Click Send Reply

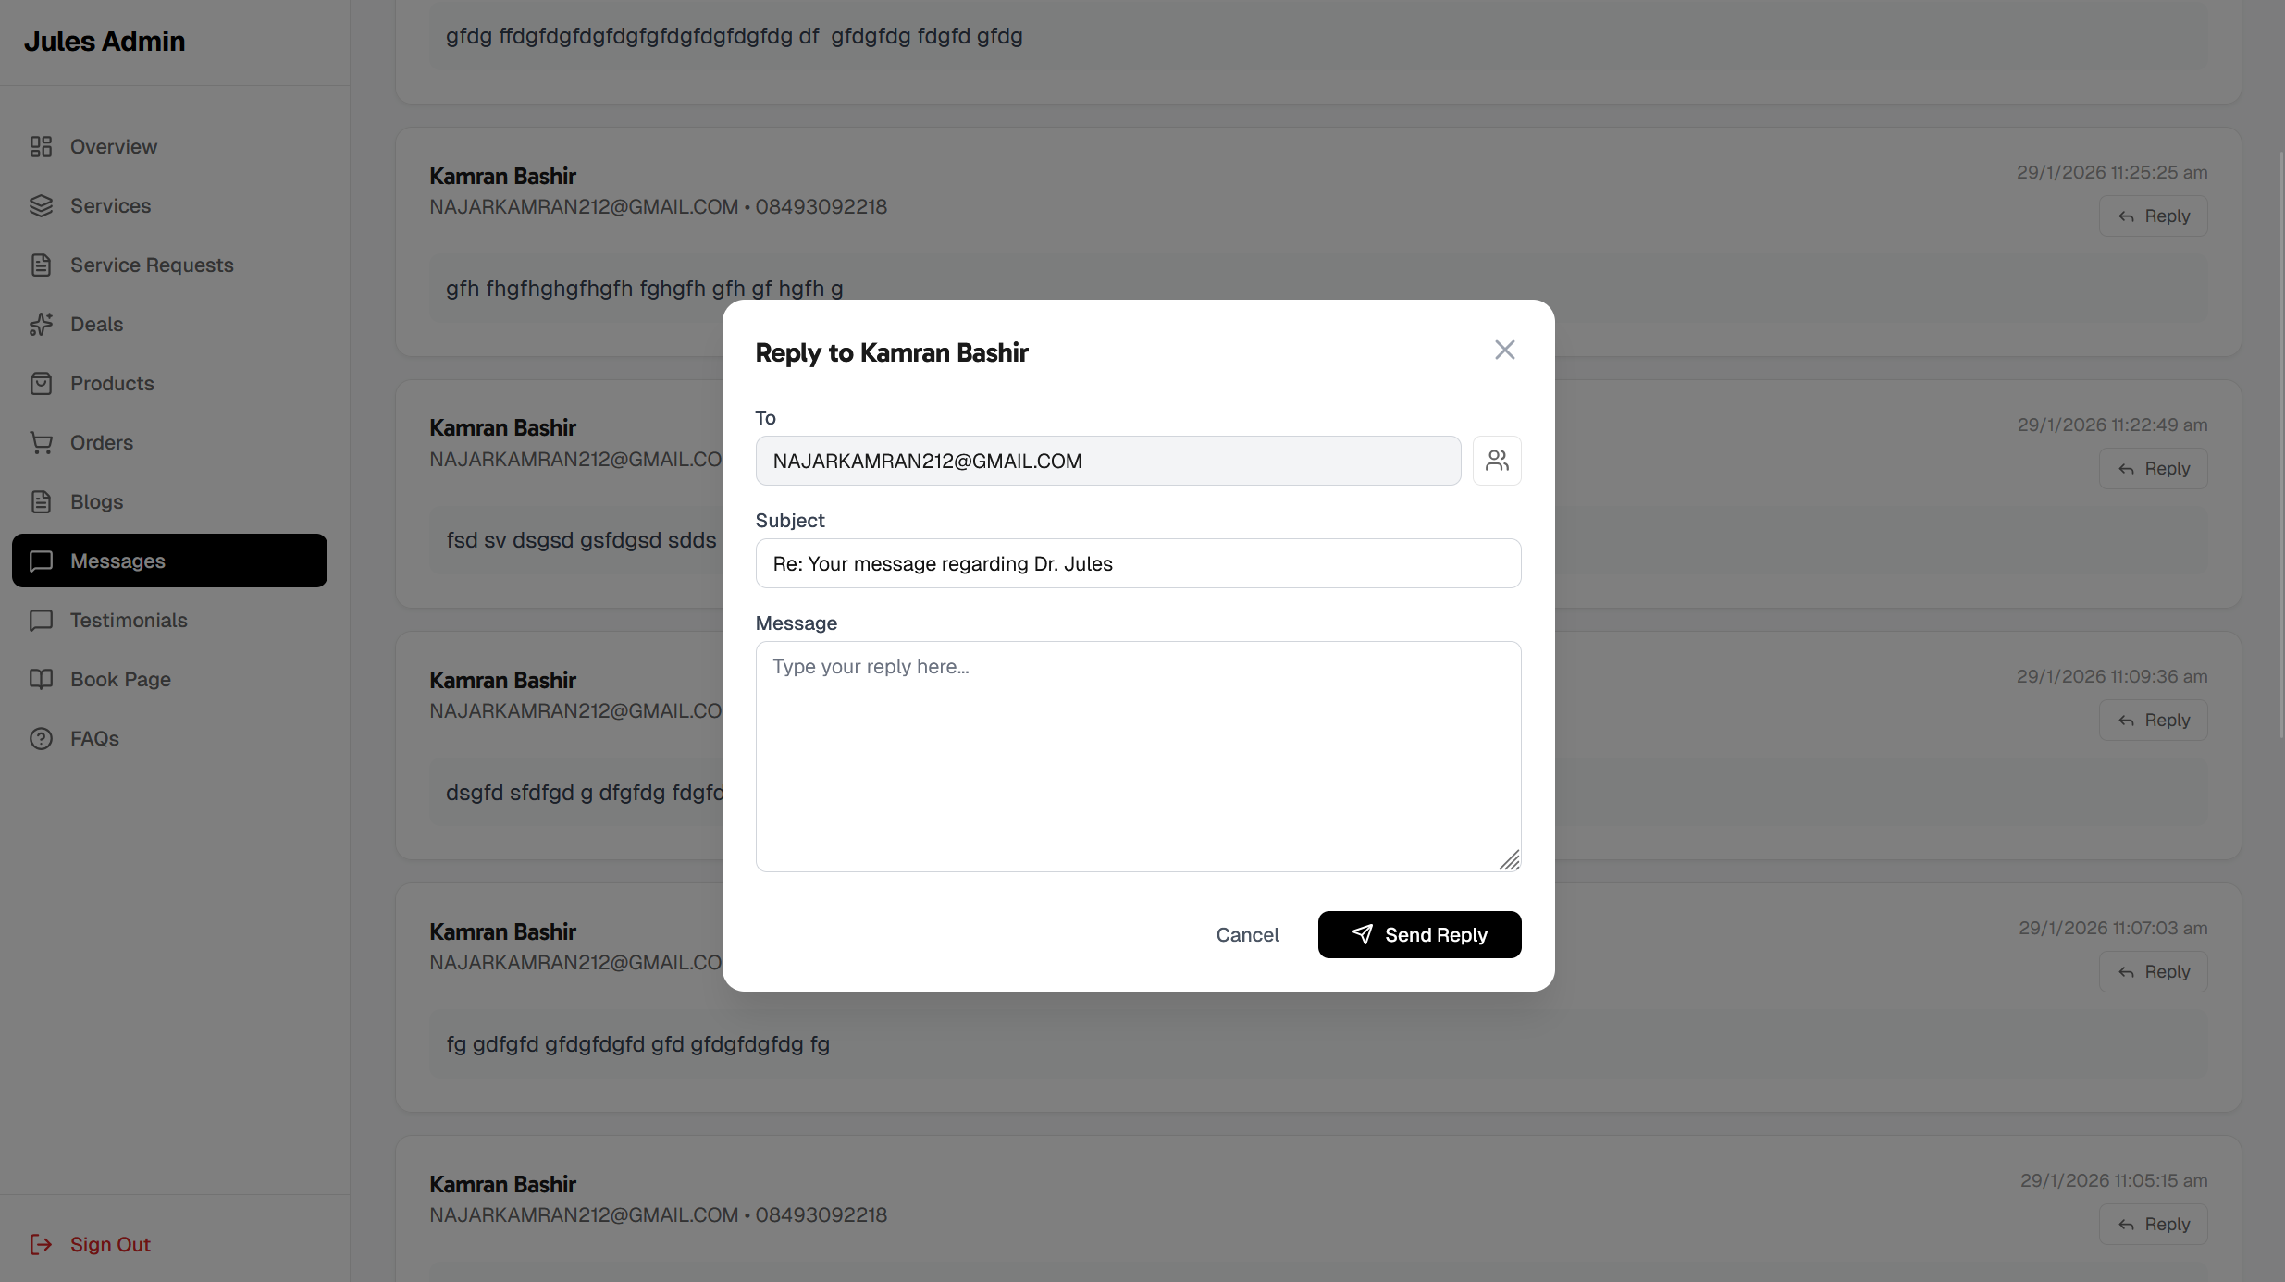(1418, 934)
